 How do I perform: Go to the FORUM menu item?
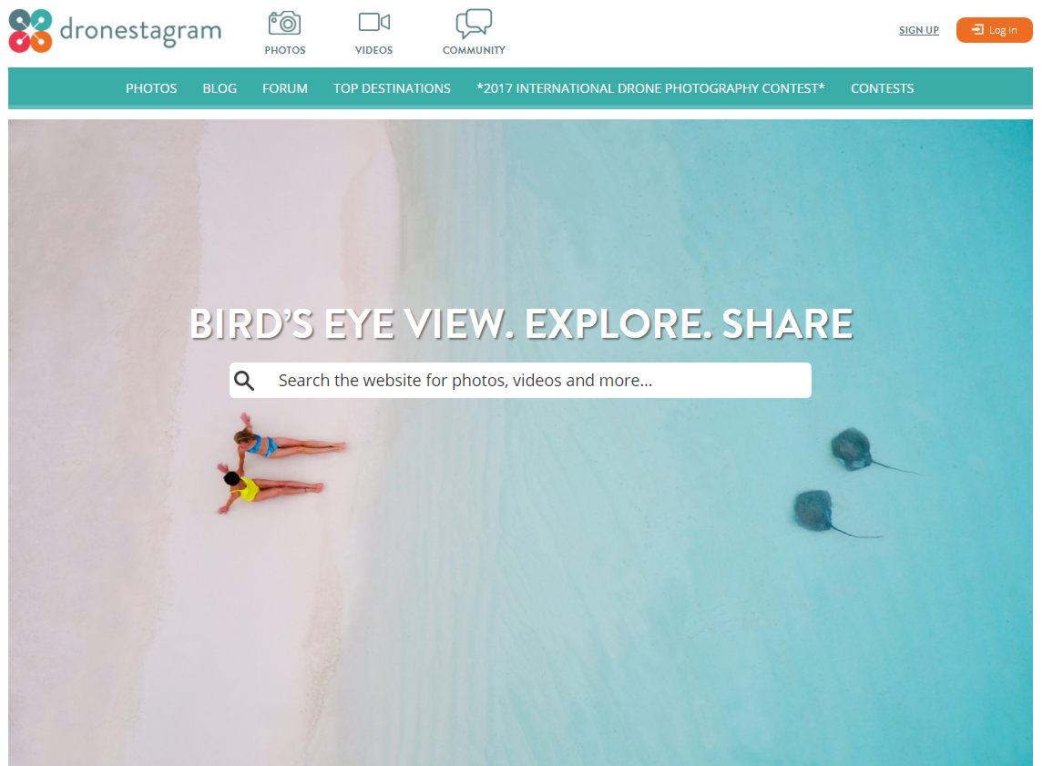point(285,88)
